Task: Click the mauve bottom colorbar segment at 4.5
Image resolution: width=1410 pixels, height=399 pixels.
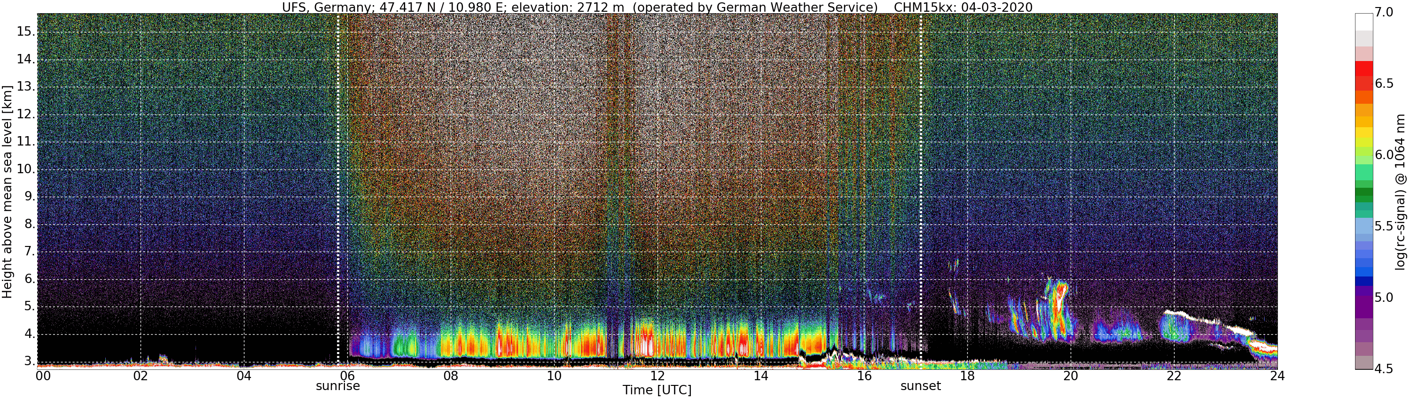Action: click(x=1364, y=362)
